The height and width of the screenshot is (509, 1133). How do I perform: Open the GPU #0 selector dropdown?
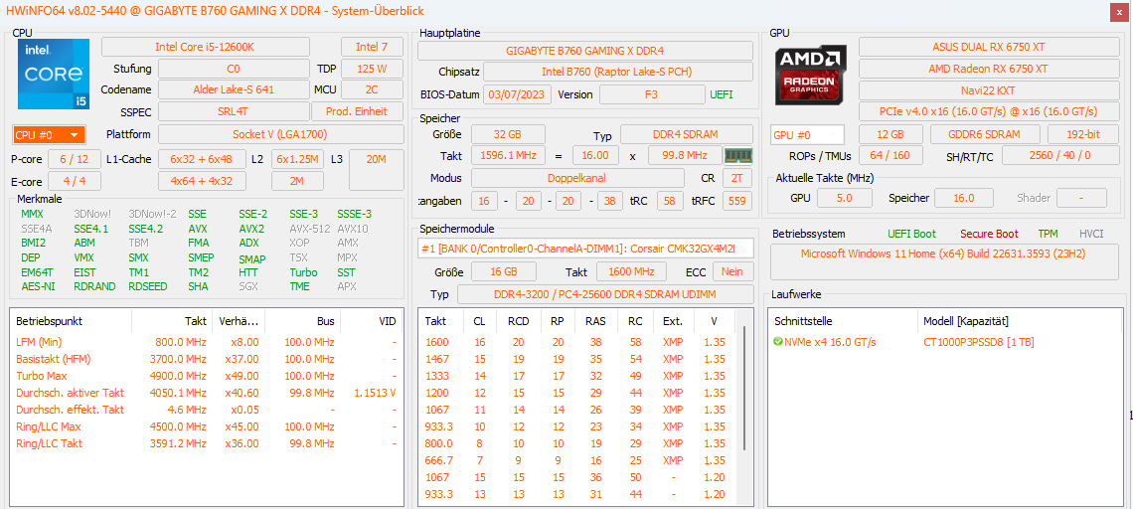pos(807,135)
